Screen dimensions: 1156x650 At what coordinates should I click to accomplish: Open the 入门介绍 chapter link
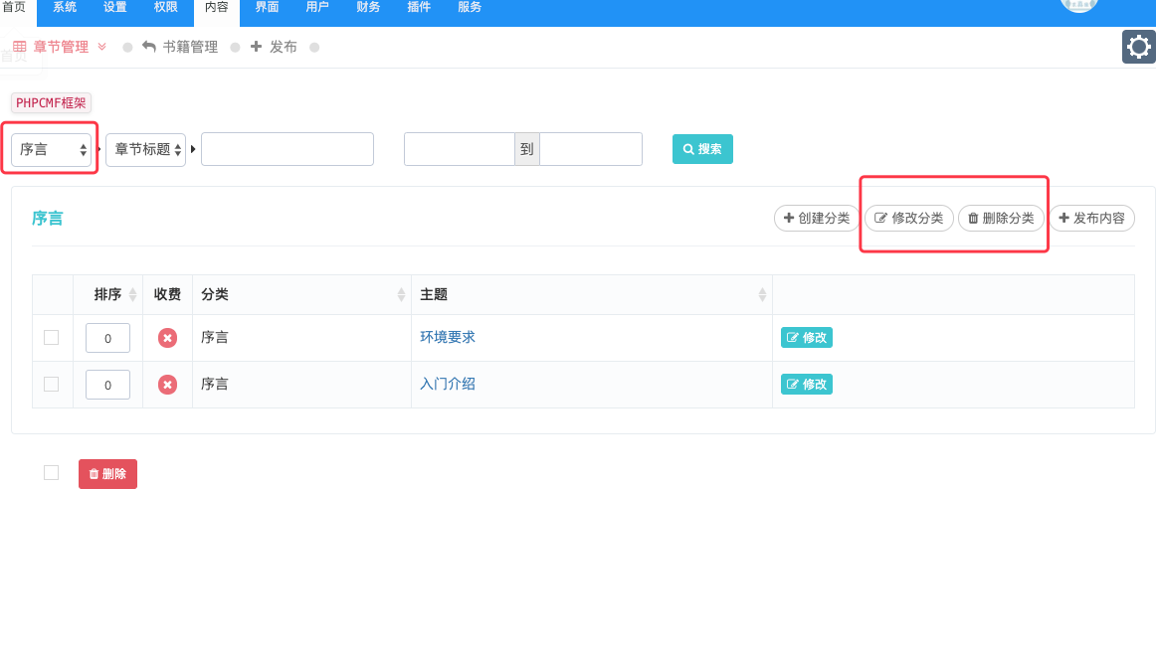(448, 385)
